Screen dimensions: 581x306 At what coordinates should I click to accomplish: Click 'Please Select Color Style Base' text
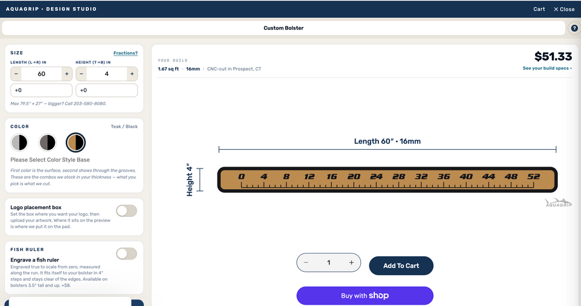50,159
